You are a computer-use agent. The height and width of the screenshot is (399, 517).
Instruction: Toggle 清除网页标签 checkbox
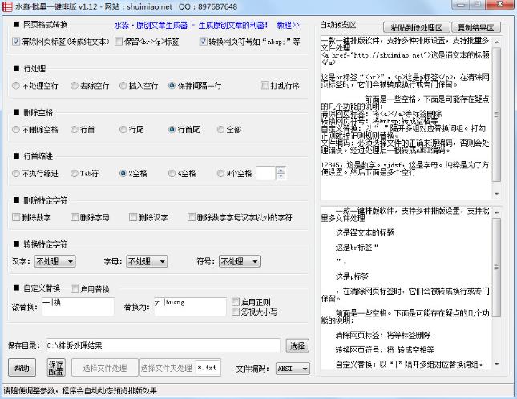[x=18, y=42]
